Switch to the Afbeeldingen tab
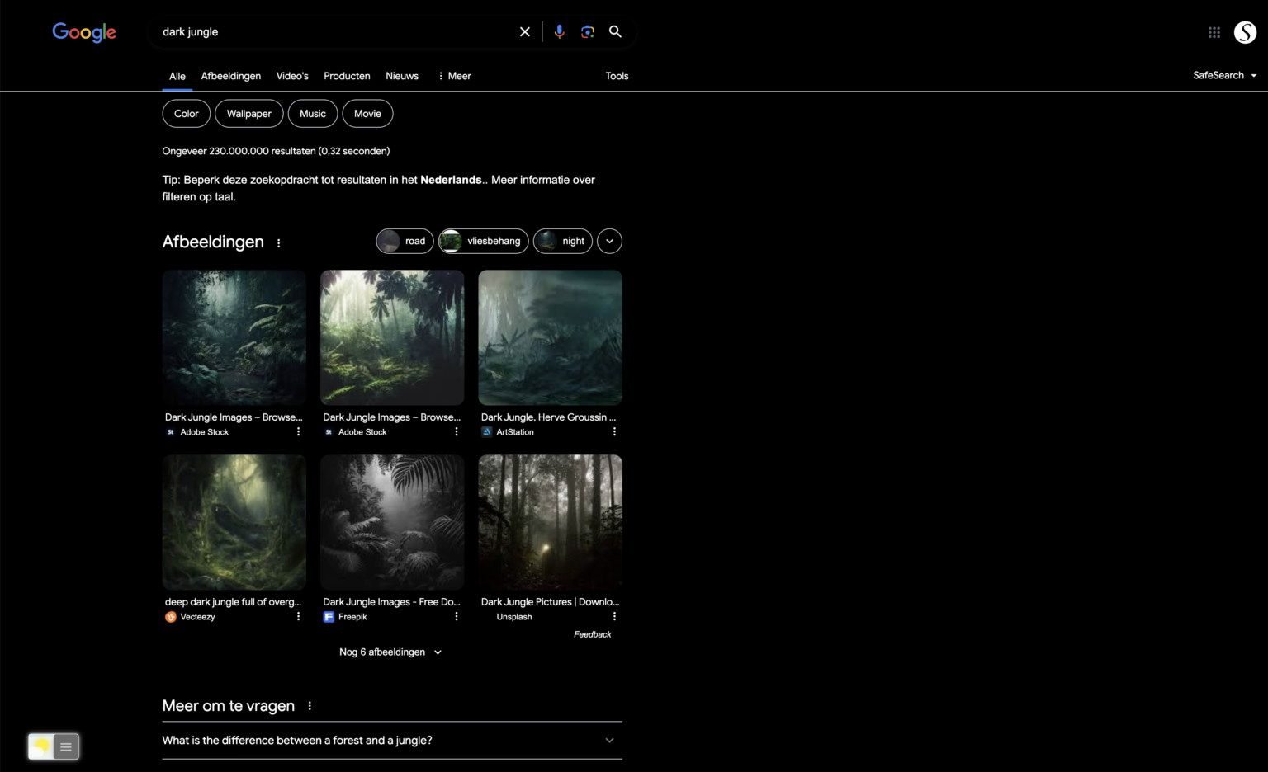 coord(231,76)
